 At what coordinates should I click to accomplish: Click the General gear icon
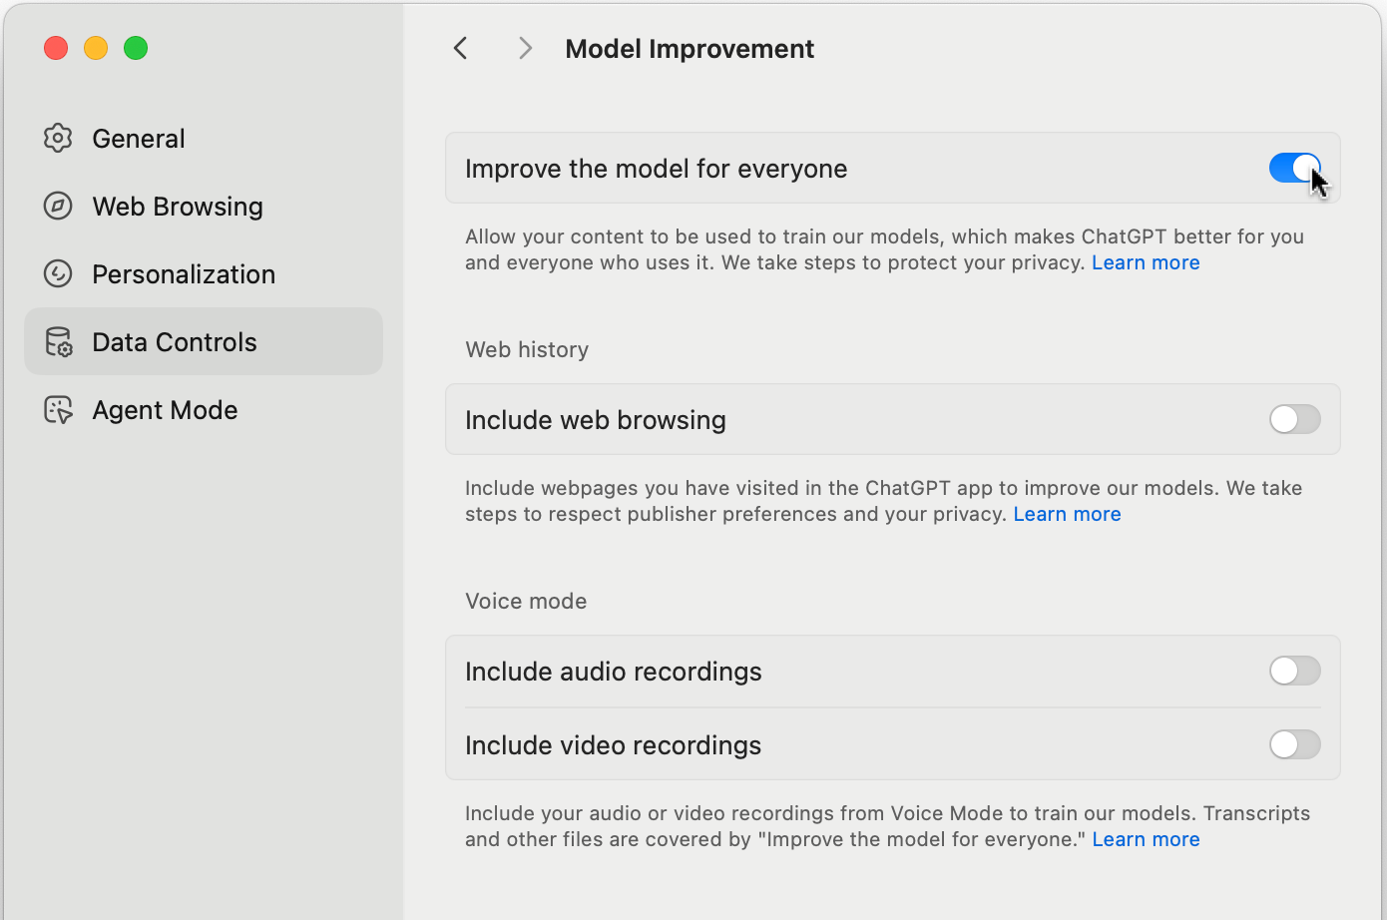pyautogui.click(x=58, y=138)
